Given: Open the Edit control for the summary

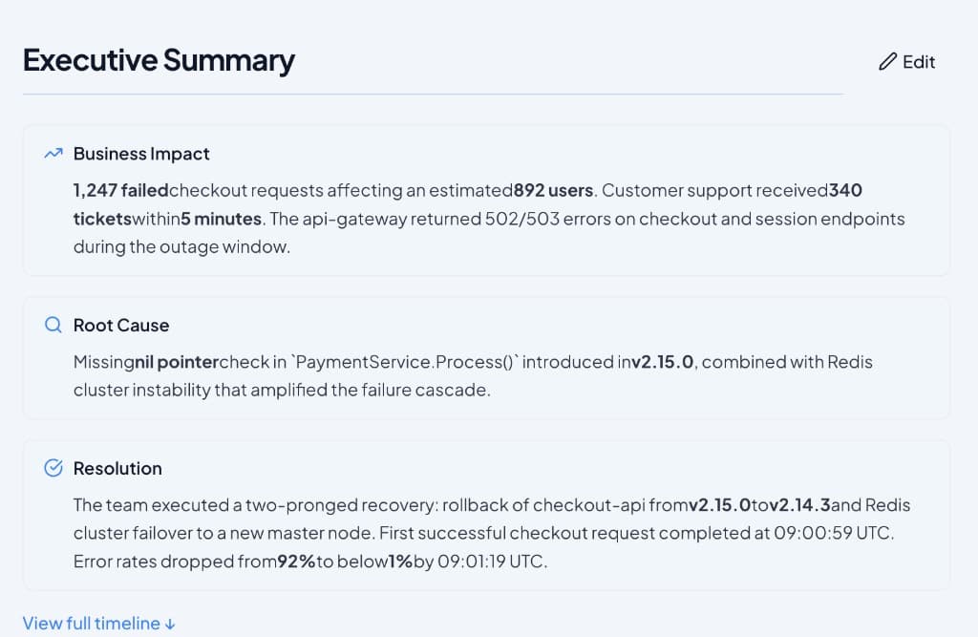Looking at the screenshot, I should click(x=906, y=61).
